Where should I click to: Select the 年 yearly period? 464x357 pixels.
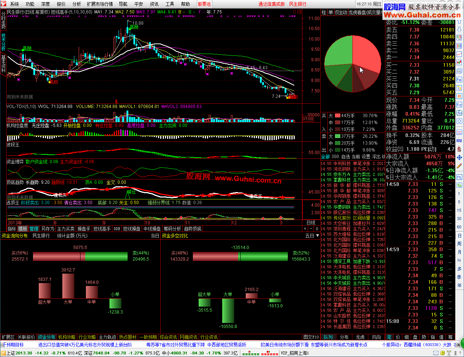[x=459, y=285]
